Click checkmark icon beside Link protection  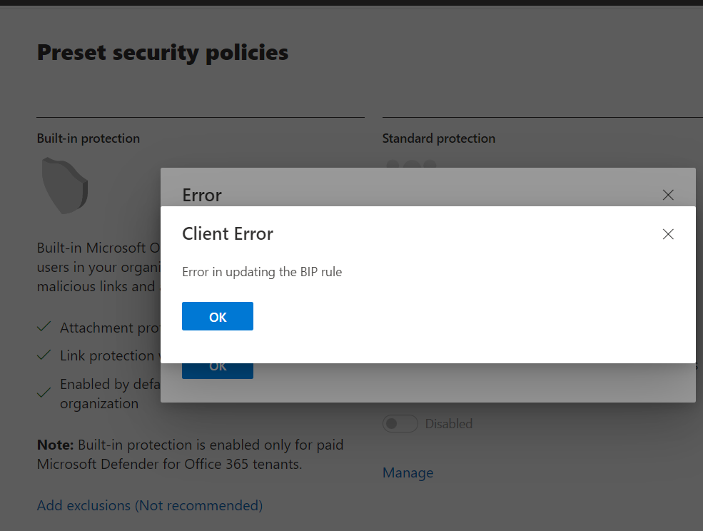pos(44,355)
